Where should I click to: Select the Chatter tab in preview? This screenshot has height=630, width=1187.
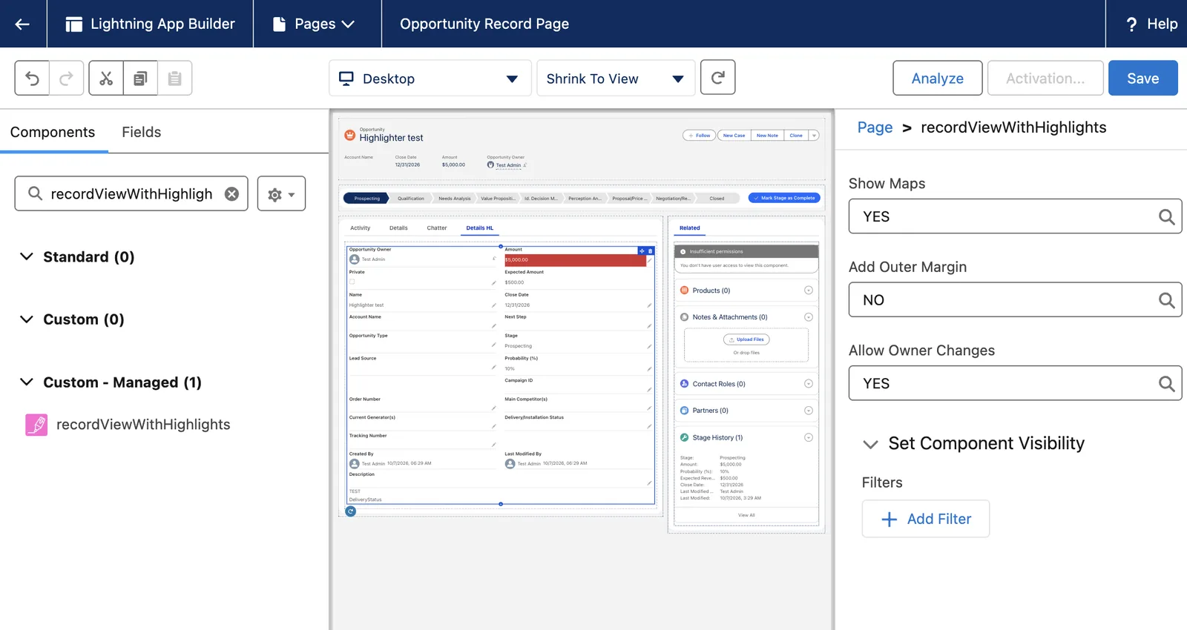pos(437,228)
